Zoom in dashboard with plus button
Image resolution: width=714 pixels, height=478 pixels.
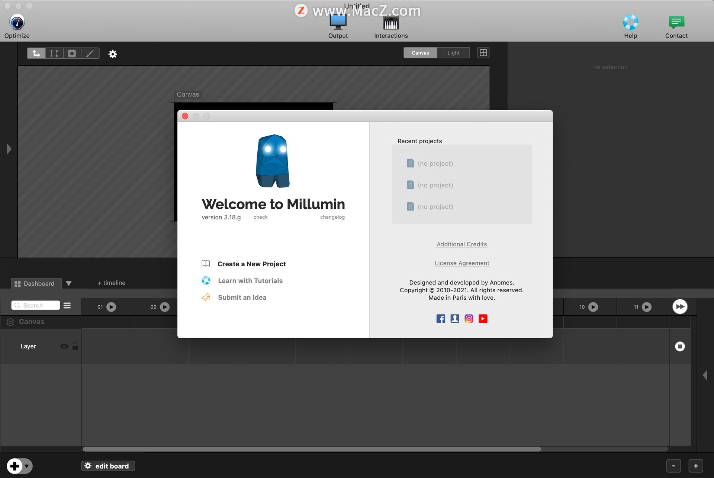[x=696, y=466]
